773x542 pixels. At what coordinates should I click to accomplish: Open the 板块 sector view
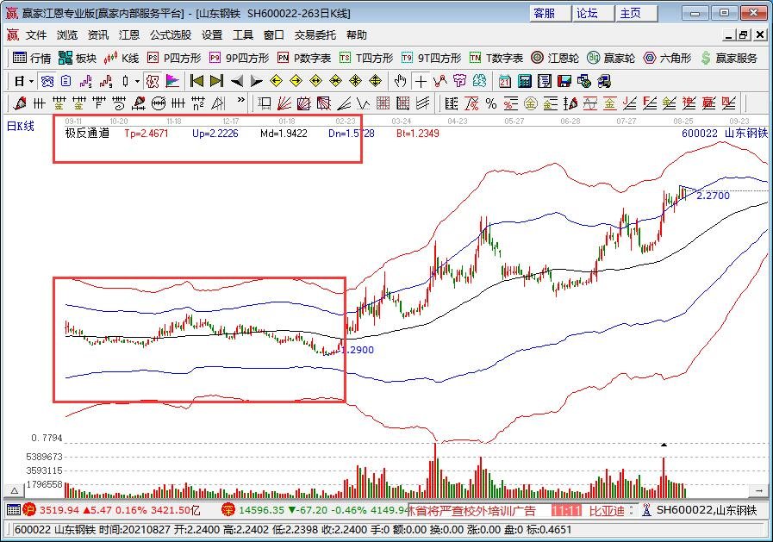pos(78,58)
